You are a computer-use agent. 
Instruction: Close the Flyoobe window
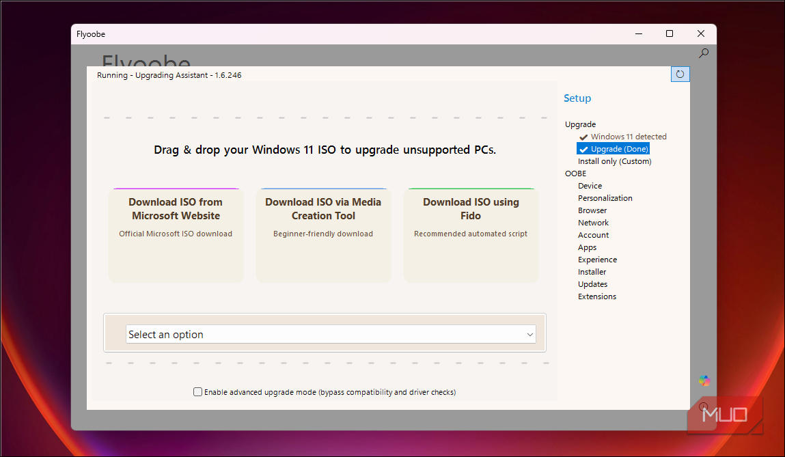click(701, 33)
